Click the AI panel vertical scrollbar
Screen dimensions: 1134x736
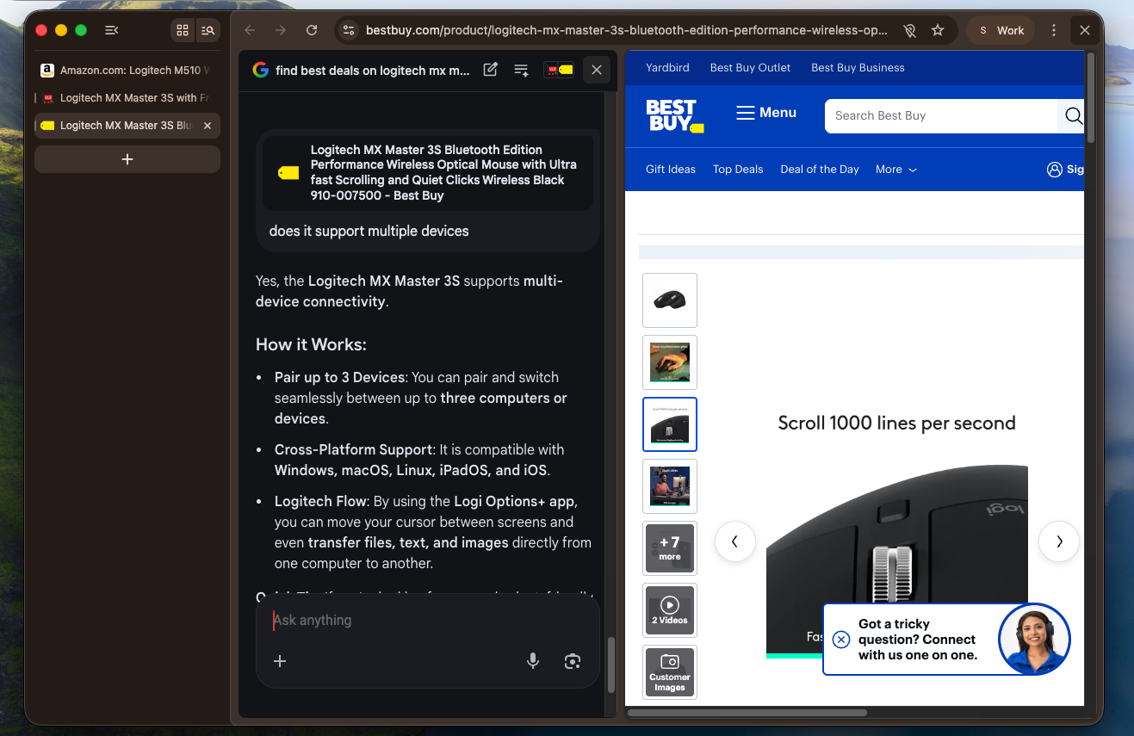pos(611,663)
